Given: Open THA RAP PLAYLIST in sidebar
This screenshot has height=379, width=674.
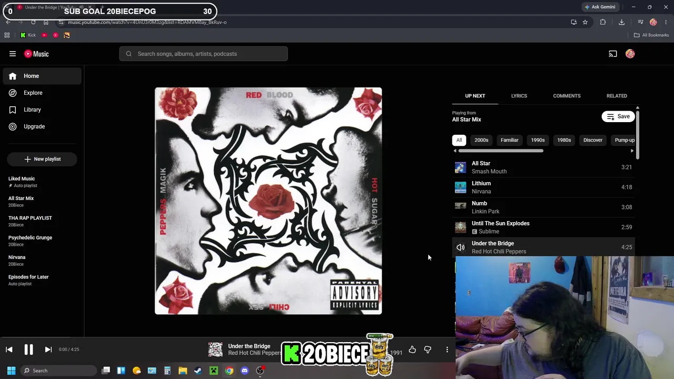Looking at the screenshot, I should click(42, 221).
